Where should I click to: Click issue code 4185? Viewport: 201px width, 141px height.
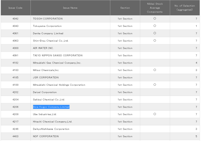(15, 78)
